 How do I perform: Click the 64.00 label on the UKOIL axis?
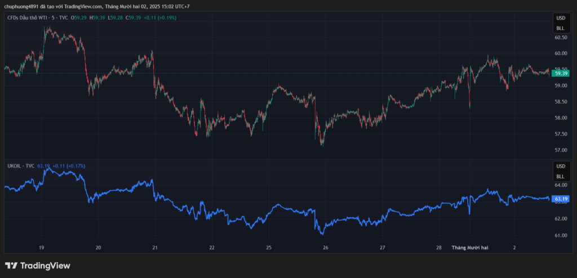coord(560,185)
